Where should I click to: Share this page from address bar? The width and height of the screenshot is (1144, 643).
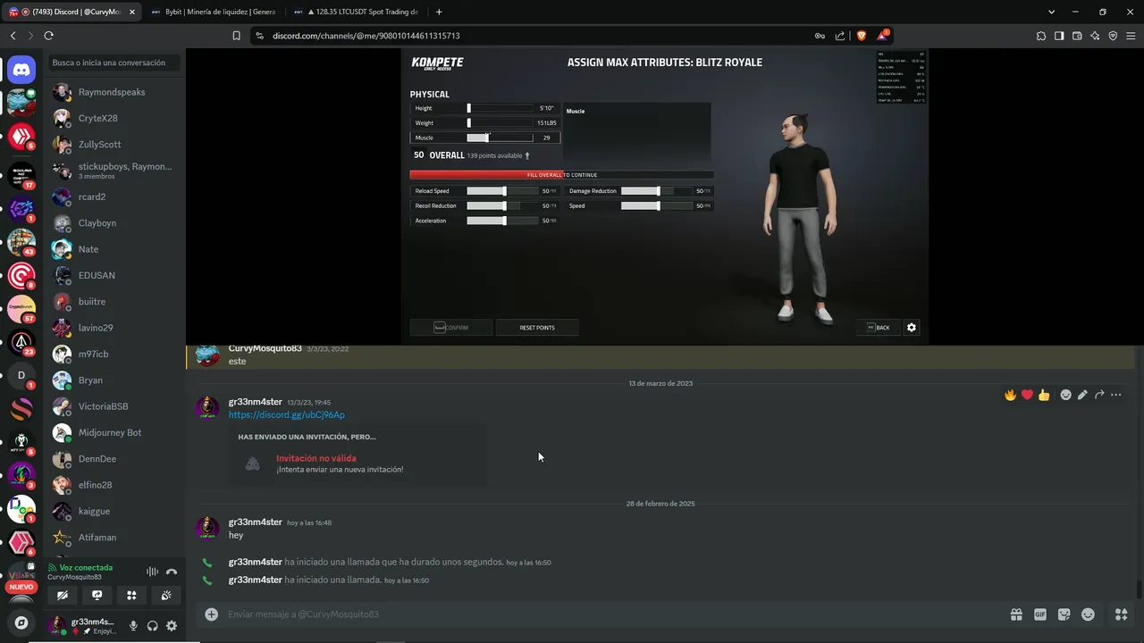tap(840, 36)
